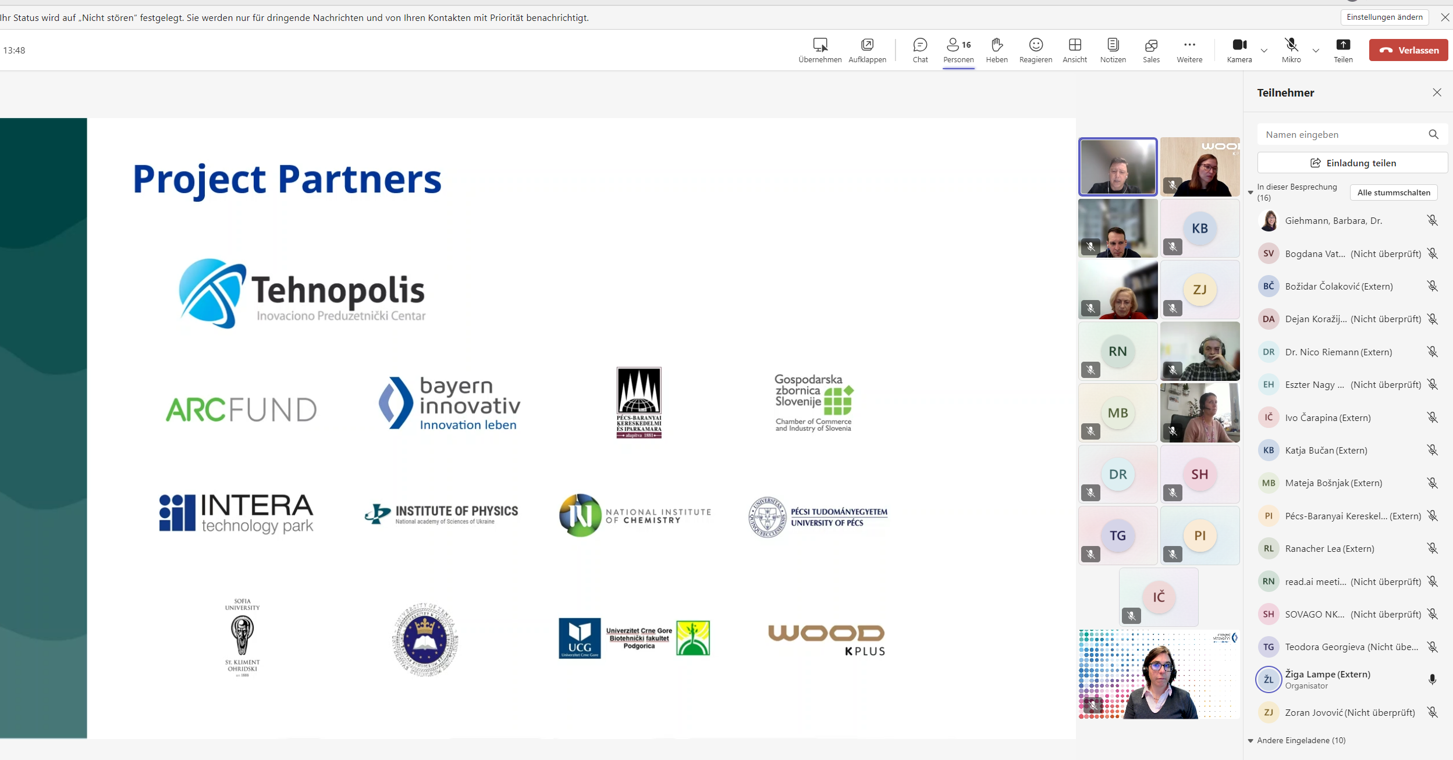Click mic icon beside Pécs-Baranyai Kereskel...
This screenshot has width=1453, height=760.
point(1432,516)
